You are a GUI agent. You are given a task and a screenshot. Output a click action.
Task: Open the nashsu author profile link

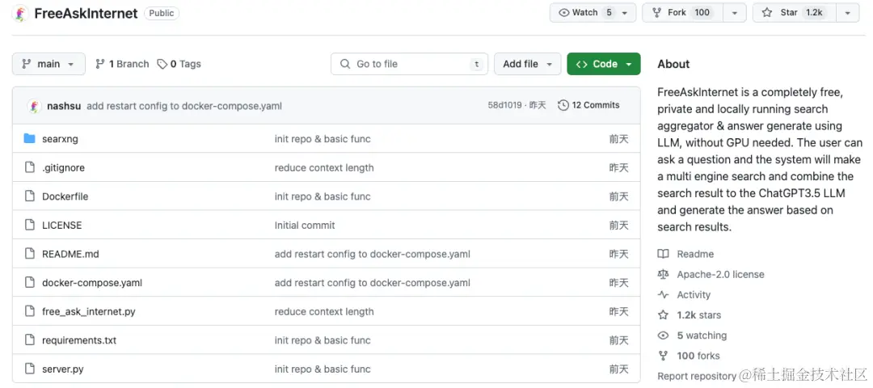65,106
